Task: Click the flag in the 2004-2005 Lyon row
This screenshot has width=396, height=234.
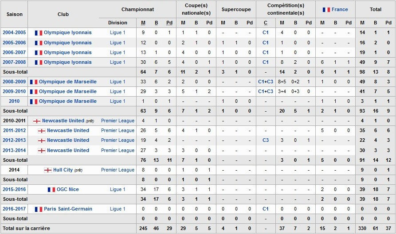Action: (x=39, y=33)
